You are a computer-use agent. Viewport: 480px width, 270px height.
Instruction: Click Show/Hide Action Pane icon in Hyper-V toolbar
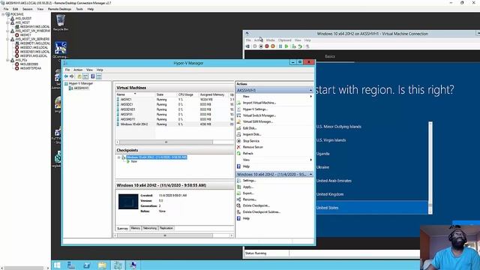tap(98, 76)
